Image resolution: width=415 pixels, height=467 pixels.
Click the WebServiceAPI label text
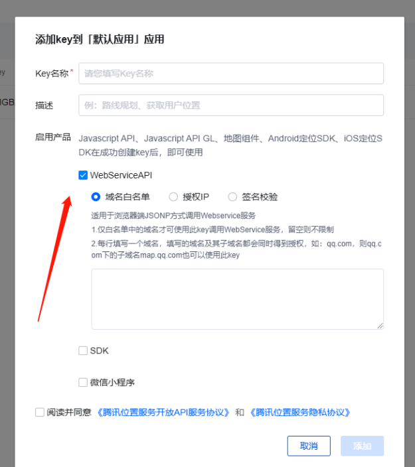(121, 175)
